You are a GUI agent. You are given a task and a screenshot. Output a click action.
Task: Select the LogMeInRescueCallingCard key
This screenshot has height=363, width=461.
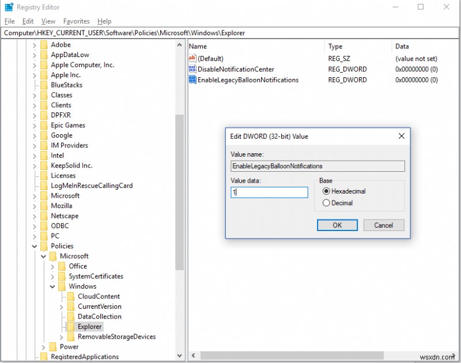tap(92, 186)
